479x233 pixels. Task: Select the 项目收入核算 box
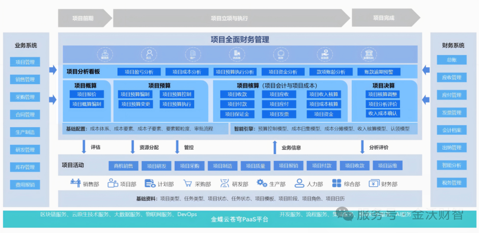click(x=324, y=94)
